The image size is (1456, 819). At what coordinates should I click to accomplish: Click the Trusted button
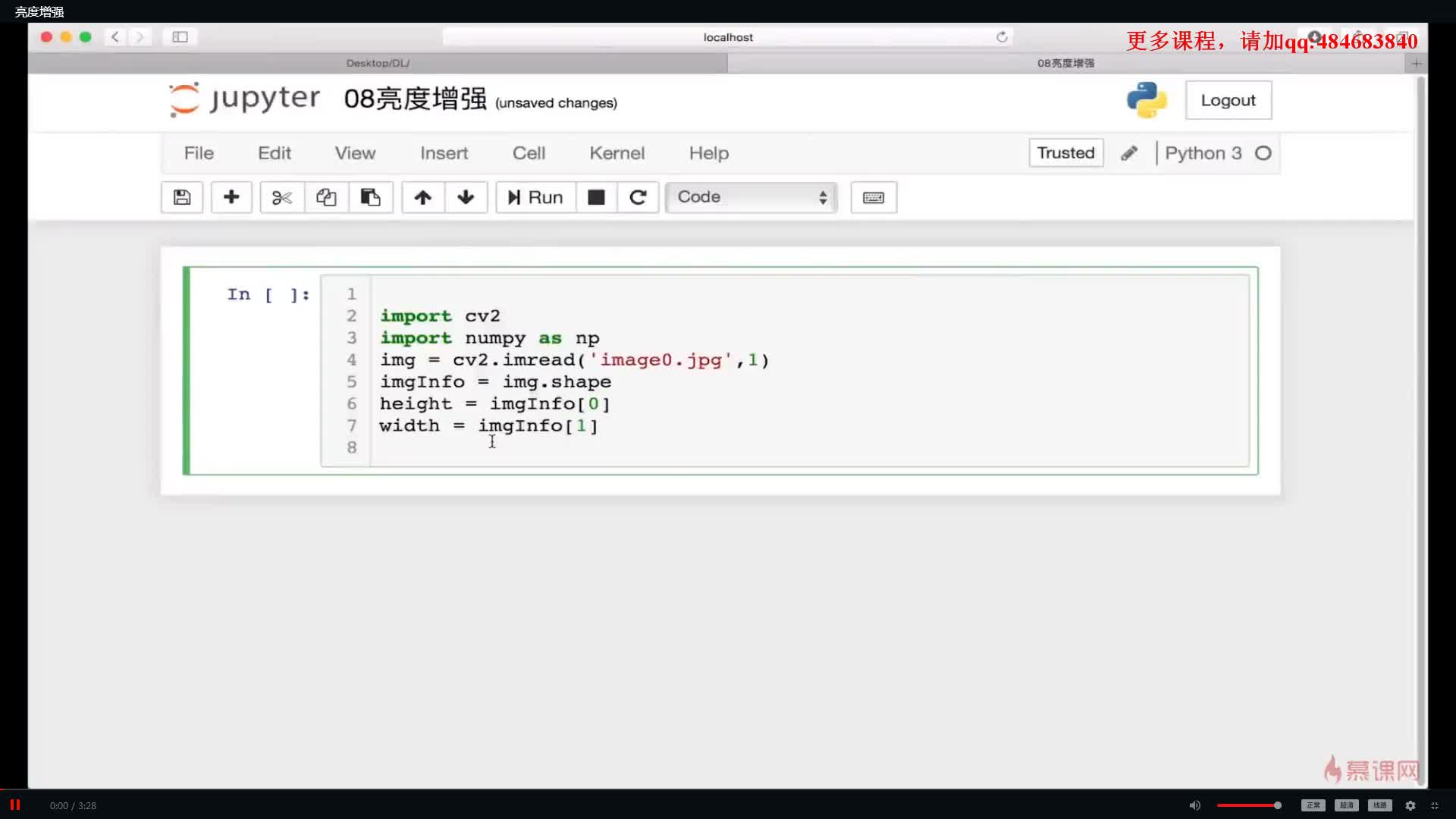click(x=1065, y=153)
